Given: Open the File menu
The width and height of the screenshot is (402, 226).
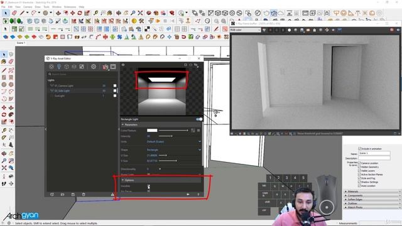Looking at the screenshot, I should [x=3, y=7].
